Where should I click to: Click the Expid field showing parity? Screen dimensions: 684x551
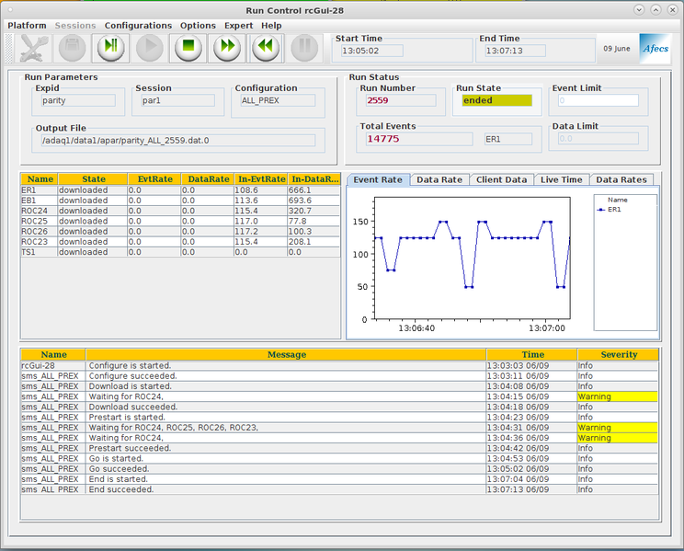(x=78, y=100)
